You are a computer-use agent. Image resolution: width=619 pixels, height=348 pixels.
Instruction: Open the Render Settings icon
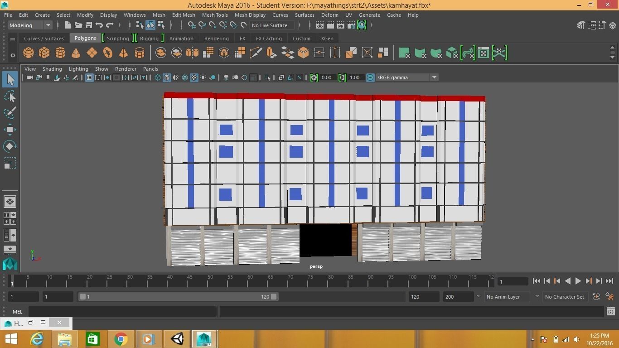pos(351,25)
